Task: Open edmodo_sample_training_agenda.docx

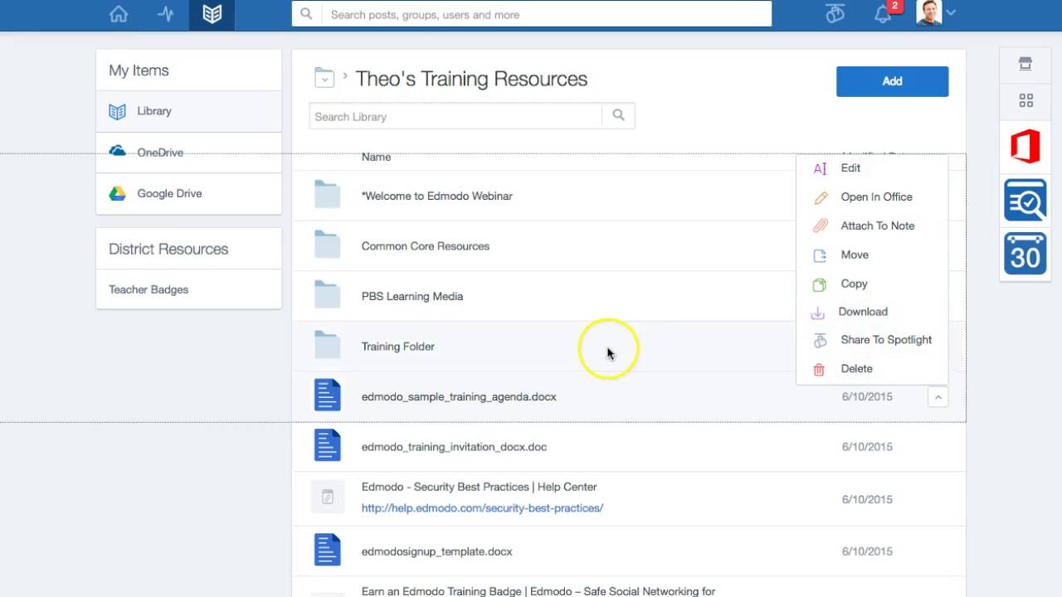Action: (x=459, y=396)
